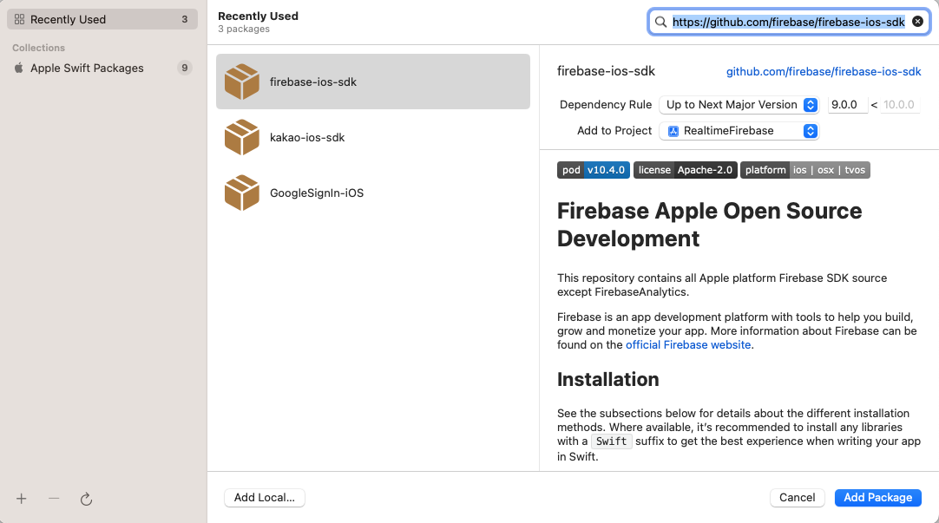Click the Add to Project label

pos(614,130)
